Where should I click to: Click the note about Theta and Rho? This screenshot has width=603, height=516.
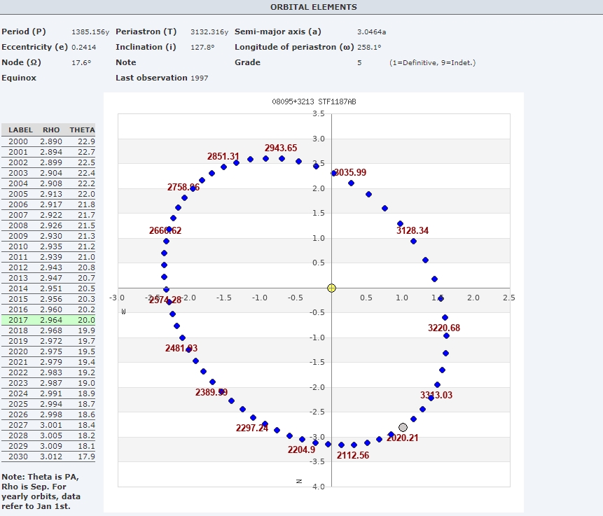41,491
